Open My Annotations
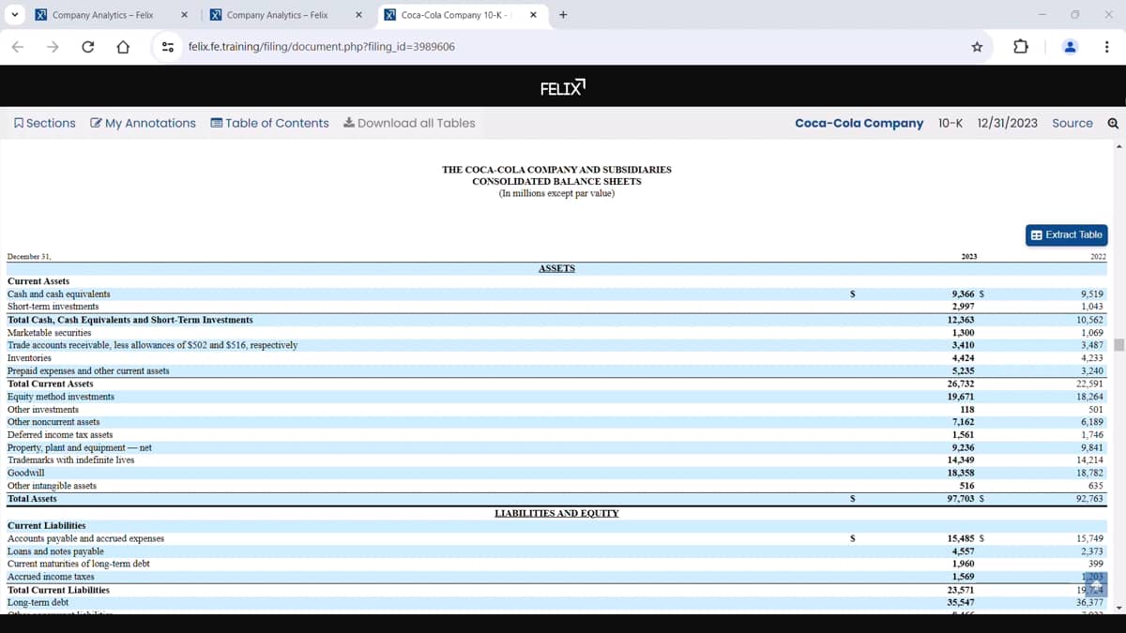Viewport: 1126px width, 633px height. (144, 123)
